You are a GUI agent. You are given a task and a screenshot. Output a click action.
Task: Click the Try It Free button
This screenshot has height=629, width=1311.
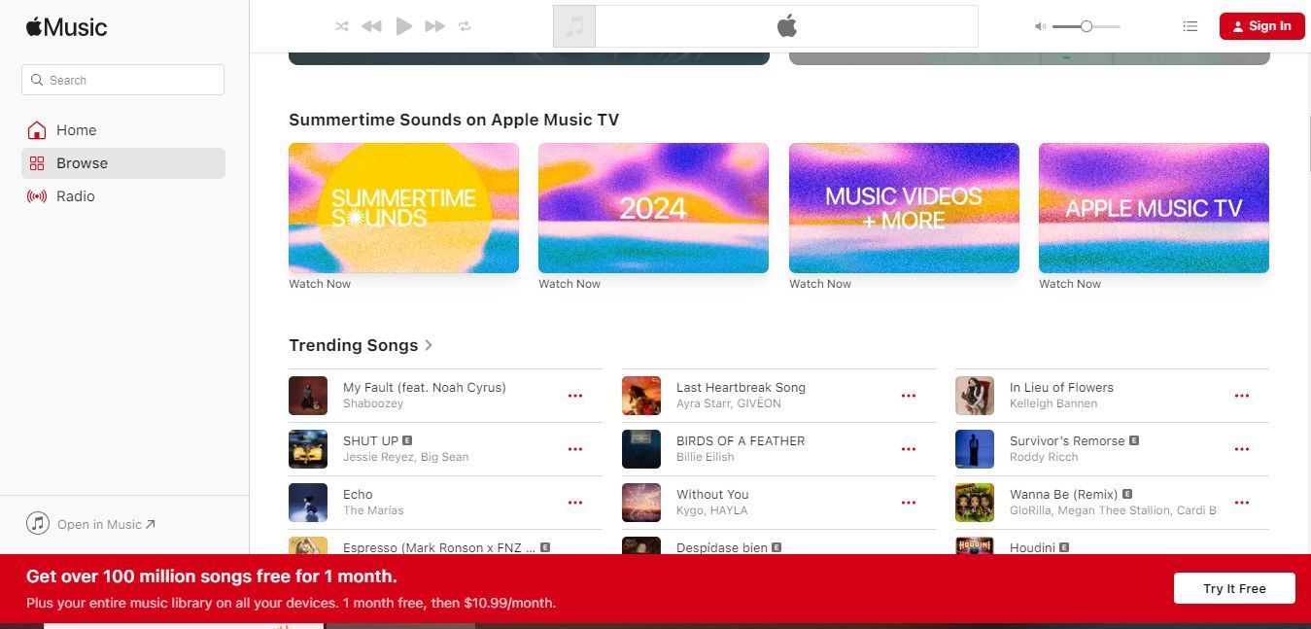(1233, 588)
